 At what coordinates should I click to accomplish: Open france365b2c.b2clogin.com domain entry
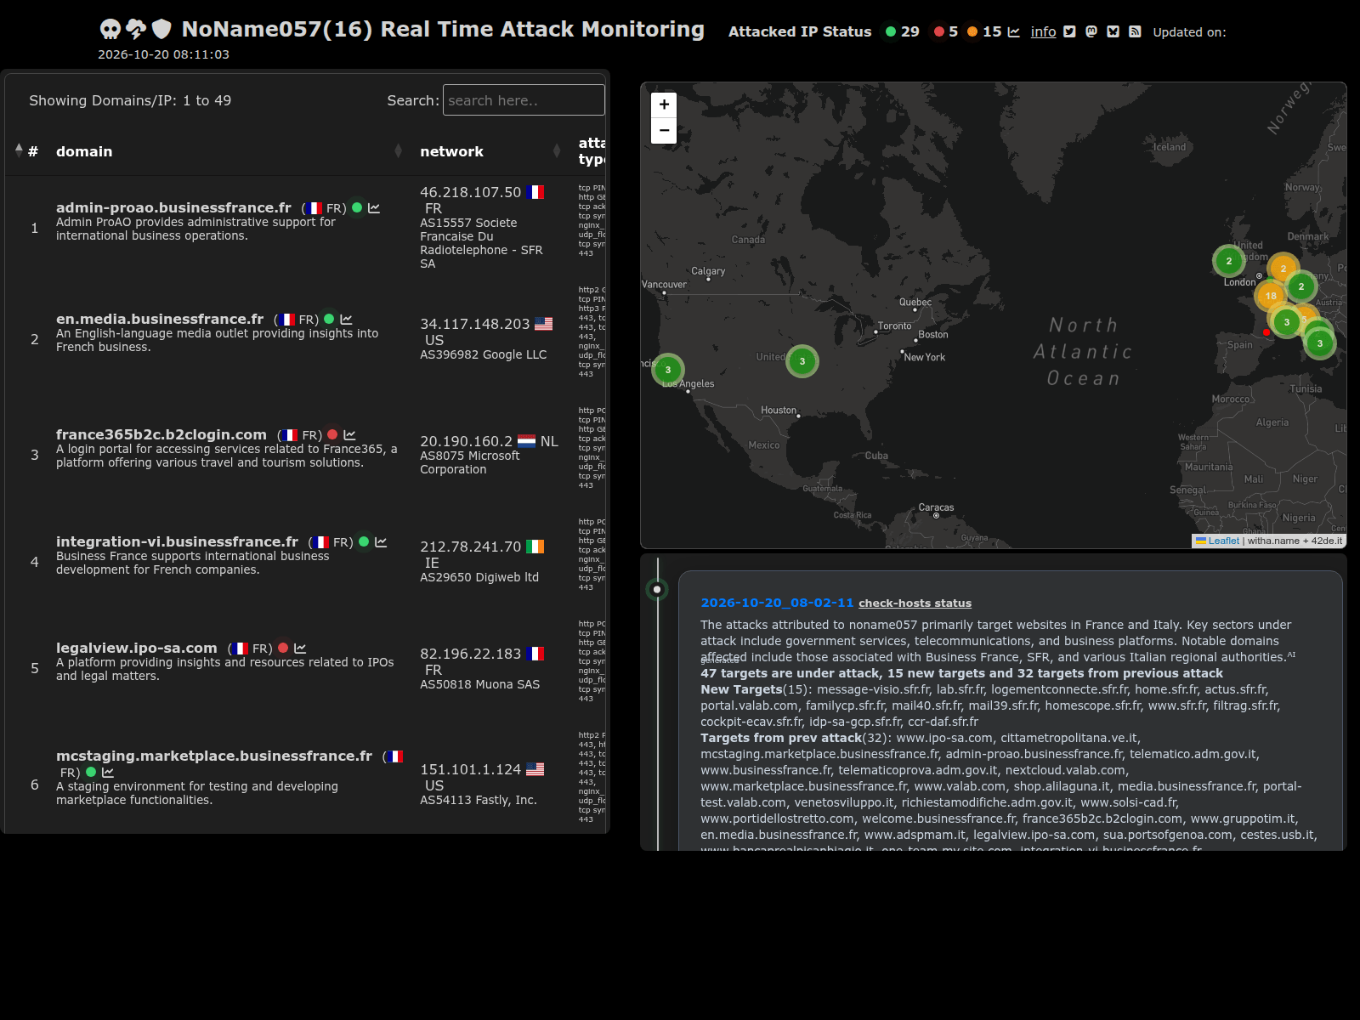(161, 434)
